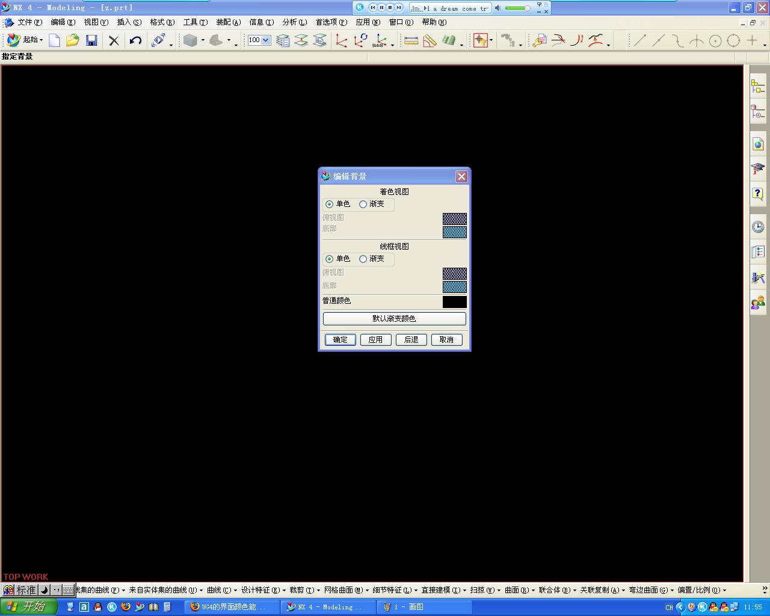This screenshot has width=770, height=616.
Task: Open the 插入(S) menu
Action: [x=129, y=22]
